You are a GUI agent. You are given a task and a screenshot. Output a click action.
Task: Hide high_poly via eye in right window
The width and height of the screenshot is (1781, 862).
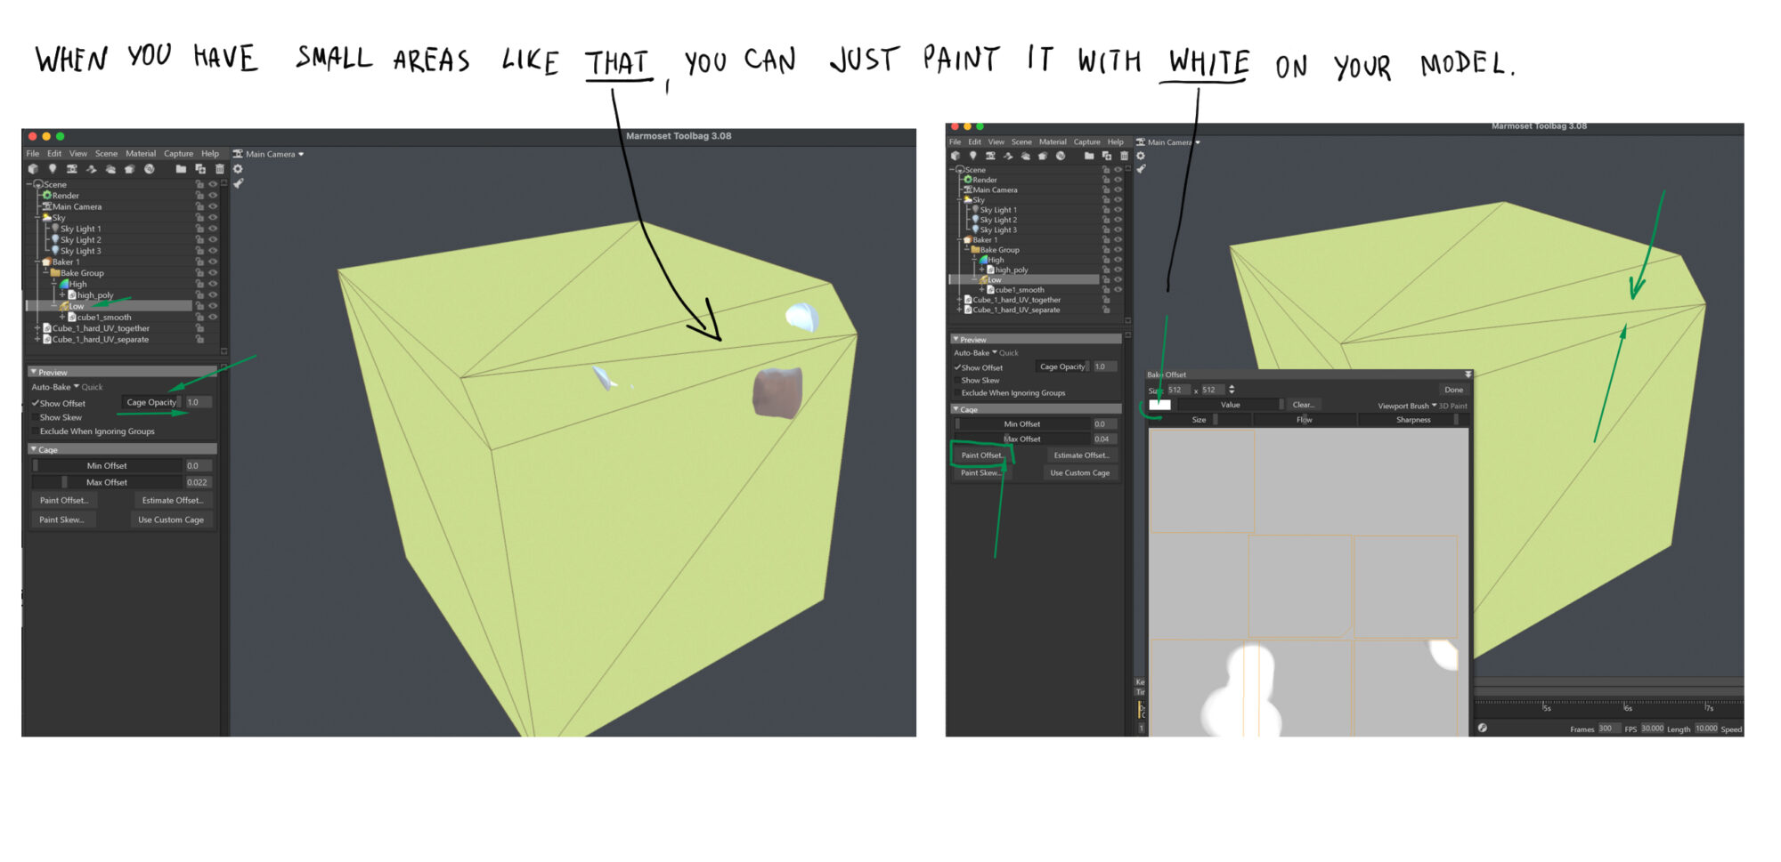click(1118, 270)
